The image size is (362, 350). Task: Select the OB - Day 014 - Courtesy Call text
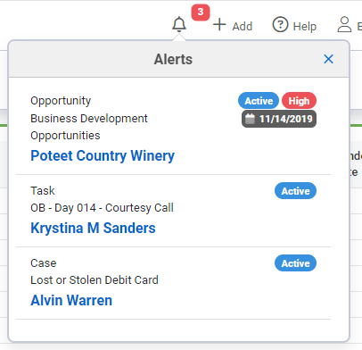click(x=102, y=208)
